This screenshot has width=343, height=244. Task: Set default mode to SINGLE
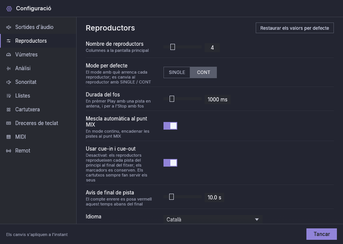(177, 72)
